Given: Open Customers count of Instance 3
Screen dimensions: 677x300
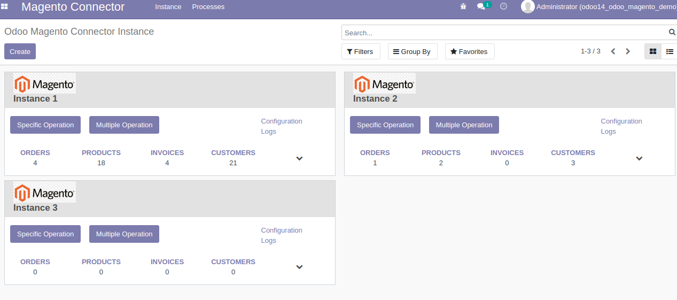Looking at the screenshot, I should coord(233,267).
